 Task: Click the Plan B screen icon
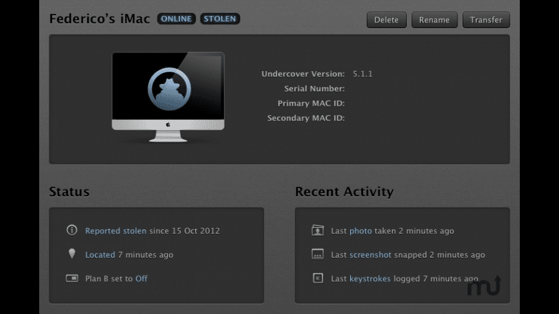point(72,277)
